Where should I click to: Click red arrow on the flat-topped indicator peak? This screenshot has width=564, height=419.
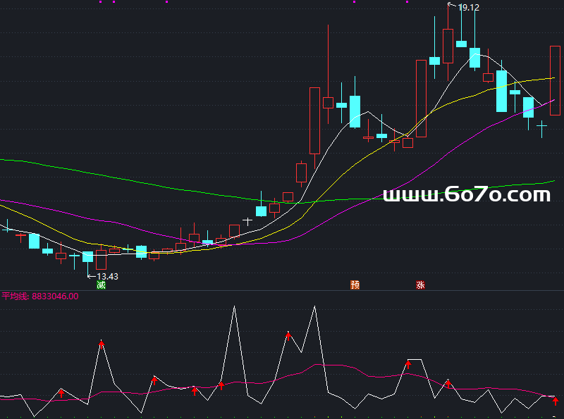408,364
